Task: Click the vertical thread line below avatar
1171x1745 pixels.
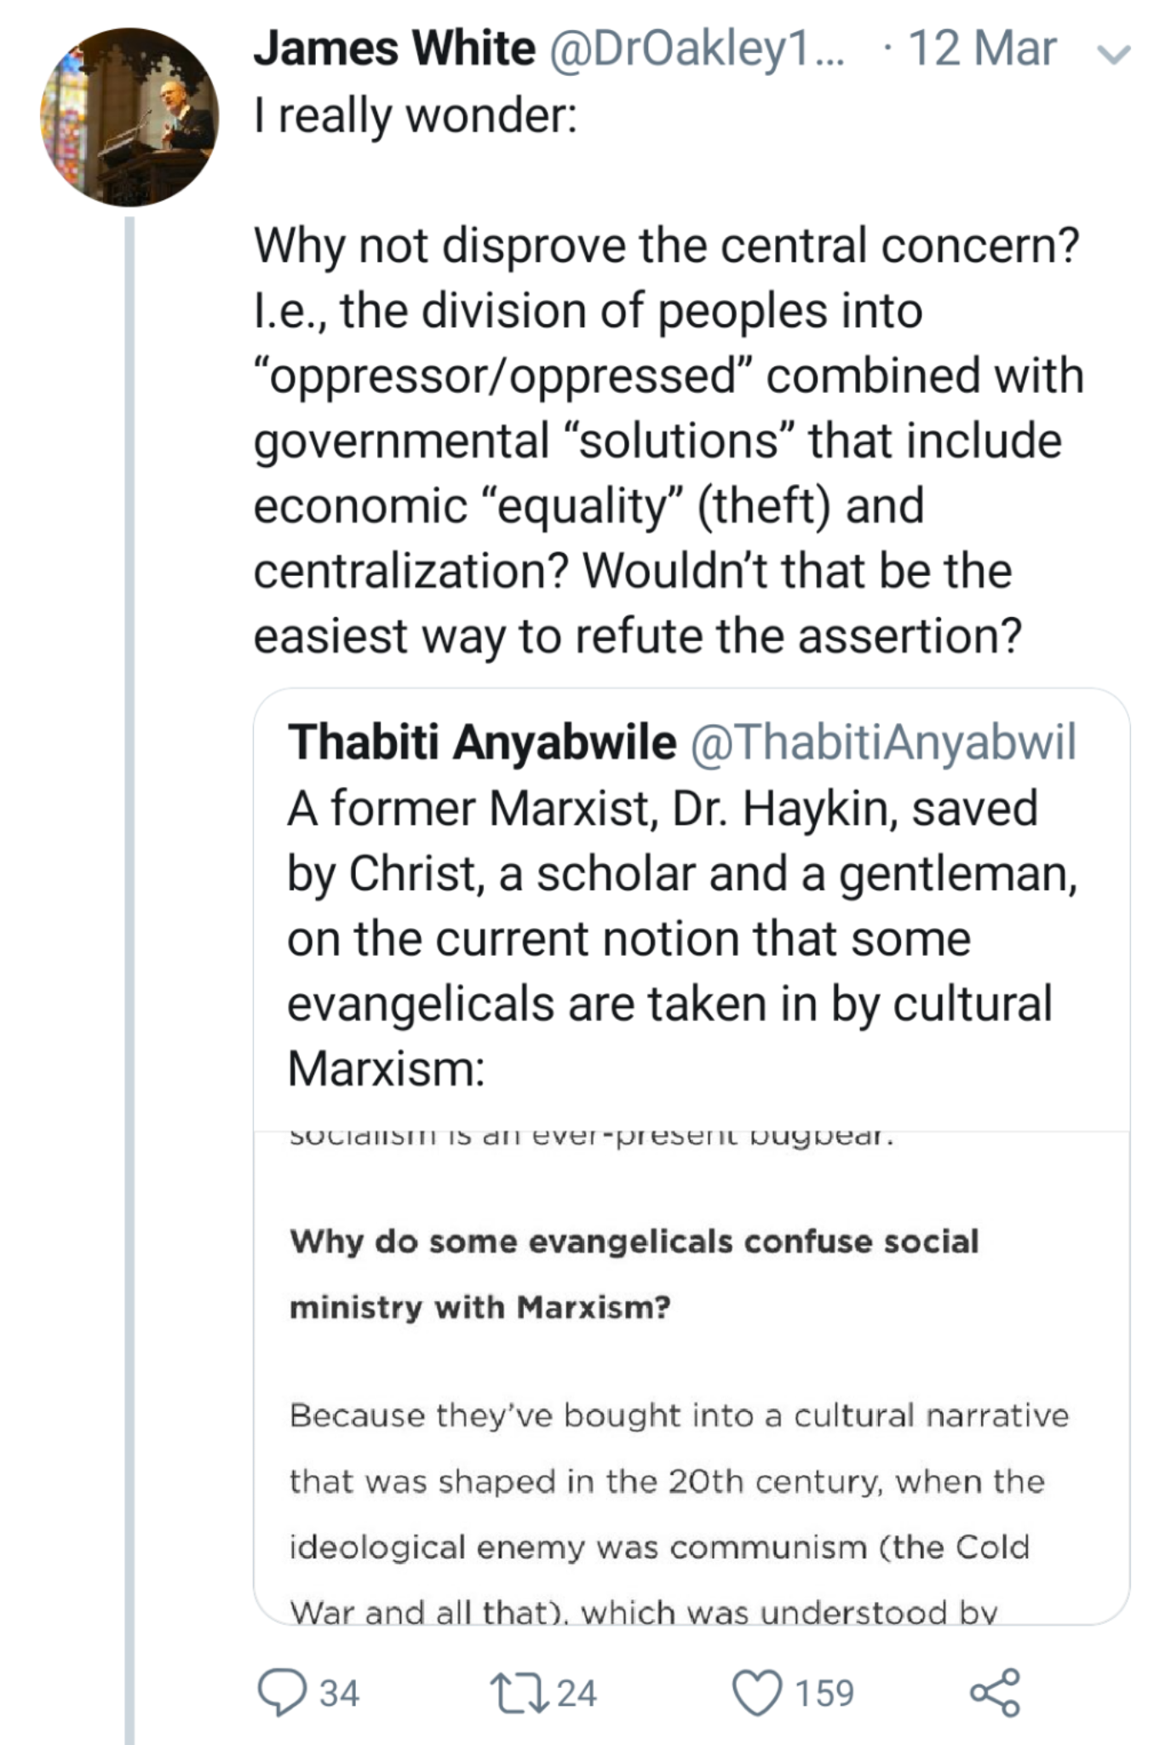Action: coord(129,937)
